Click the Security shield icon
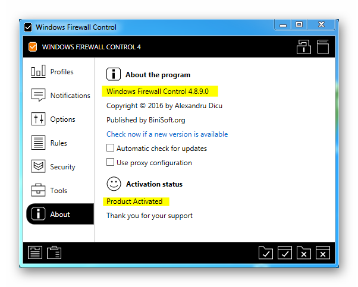 38,166
